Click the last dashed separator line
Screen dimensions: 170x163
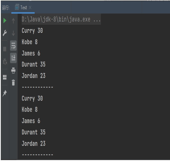[37, 155]
